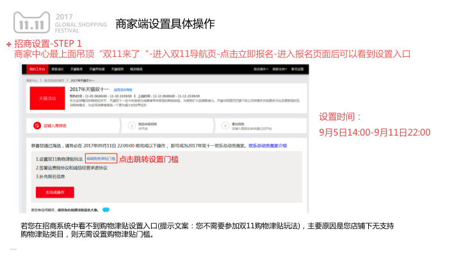This screenshot has height=259, width=461.
Task: Click the 编辑购物津贴门槛 link
Action: 101,159
